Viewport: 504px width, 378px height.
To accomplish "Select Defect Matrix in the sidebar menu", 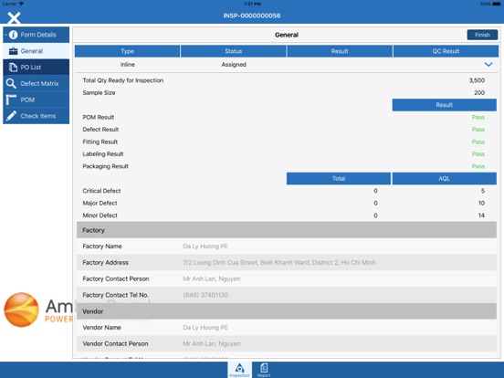I will coord(36,84).
